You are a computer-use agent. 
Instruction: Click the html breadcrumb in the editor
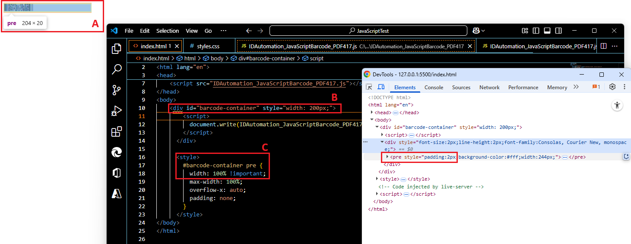[x=186, y=58]
